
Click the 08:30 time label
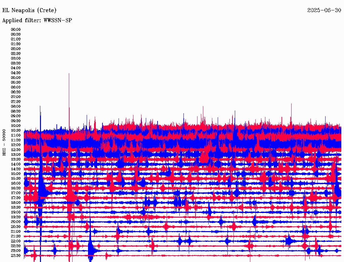[16, 111]
